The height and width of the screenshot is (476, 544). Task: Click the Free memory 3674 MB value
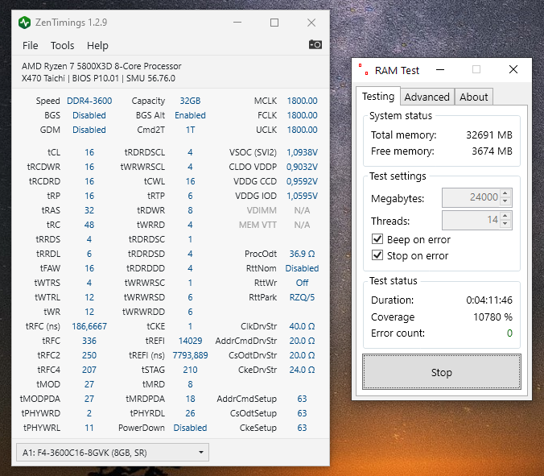pyautogui.click(x=492, y=151)
